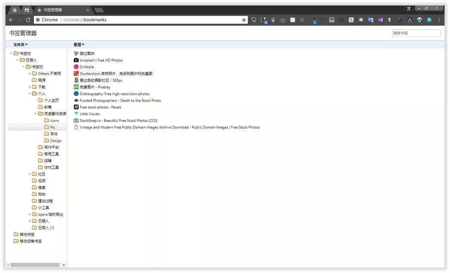
Task: Expand the opera 临时导出 folder arrow
Action: click(29, 214)
